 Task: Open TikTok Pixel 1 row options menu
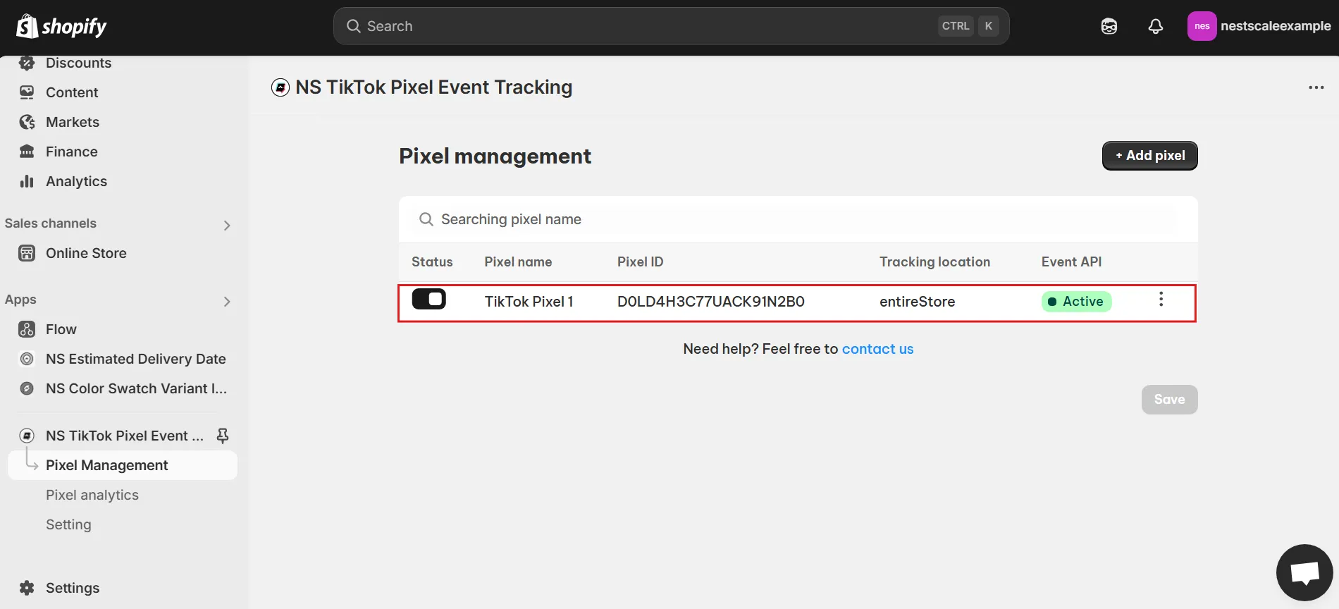[x=1161, y=300]
